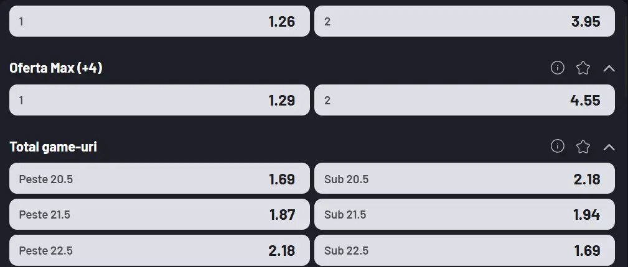Select outcome 1 at odds 1.26
Image resolution: width=628 pixels, height=267 pixels.
pos(159,21)
